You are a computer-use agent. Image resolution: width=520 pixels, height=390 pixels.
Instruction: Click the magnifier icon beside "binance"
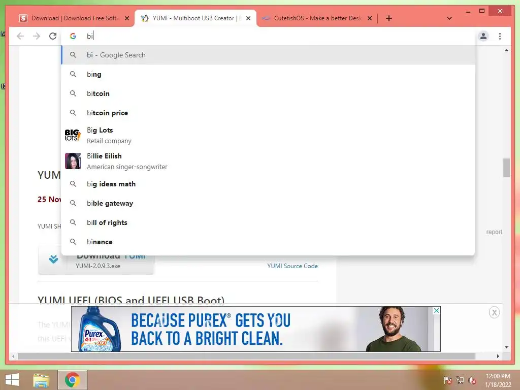coord(73,242)
